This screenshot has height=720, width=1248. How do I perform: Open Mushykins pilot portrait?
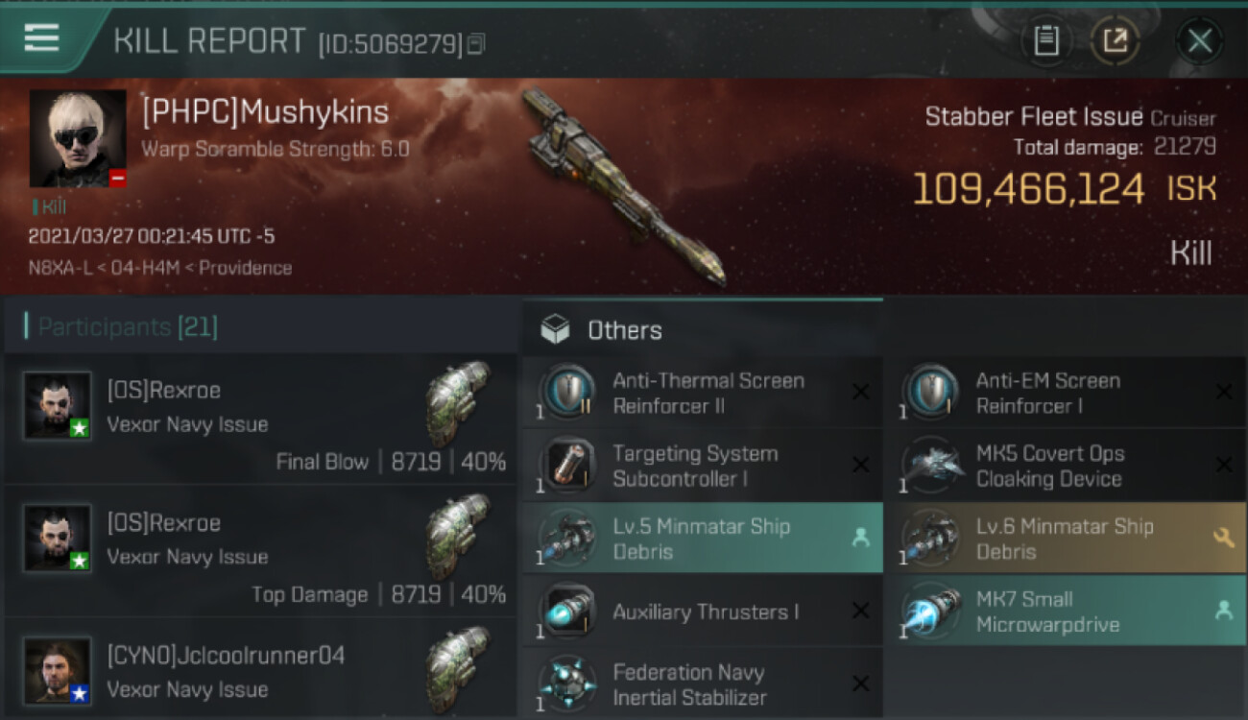78,138
